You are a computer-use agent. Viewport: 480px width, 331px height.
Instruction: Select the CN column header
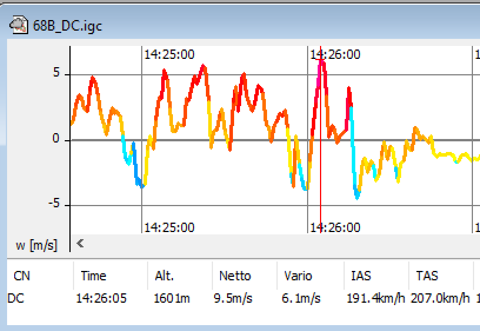pyautogui.click(x=22, y=276)
